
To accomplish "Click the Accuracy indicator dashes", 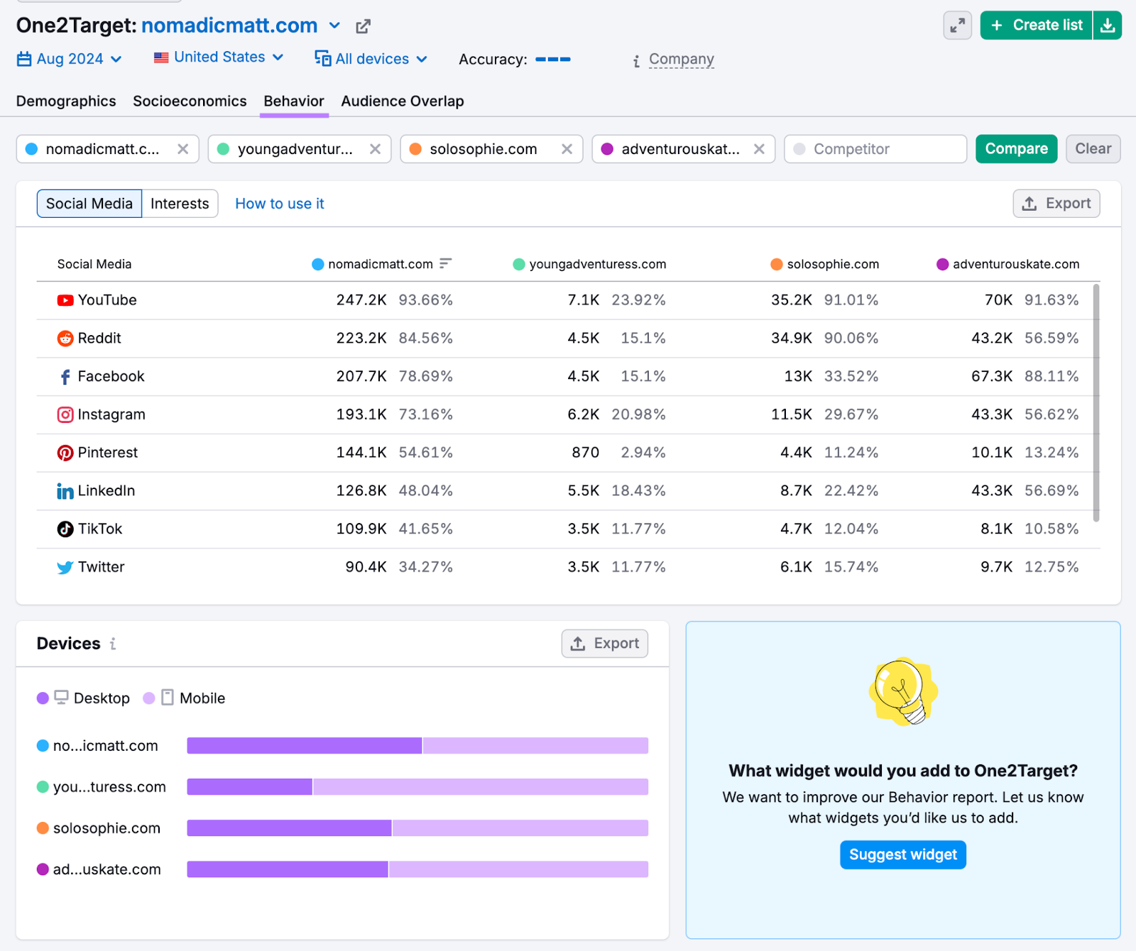I will 553,60.
